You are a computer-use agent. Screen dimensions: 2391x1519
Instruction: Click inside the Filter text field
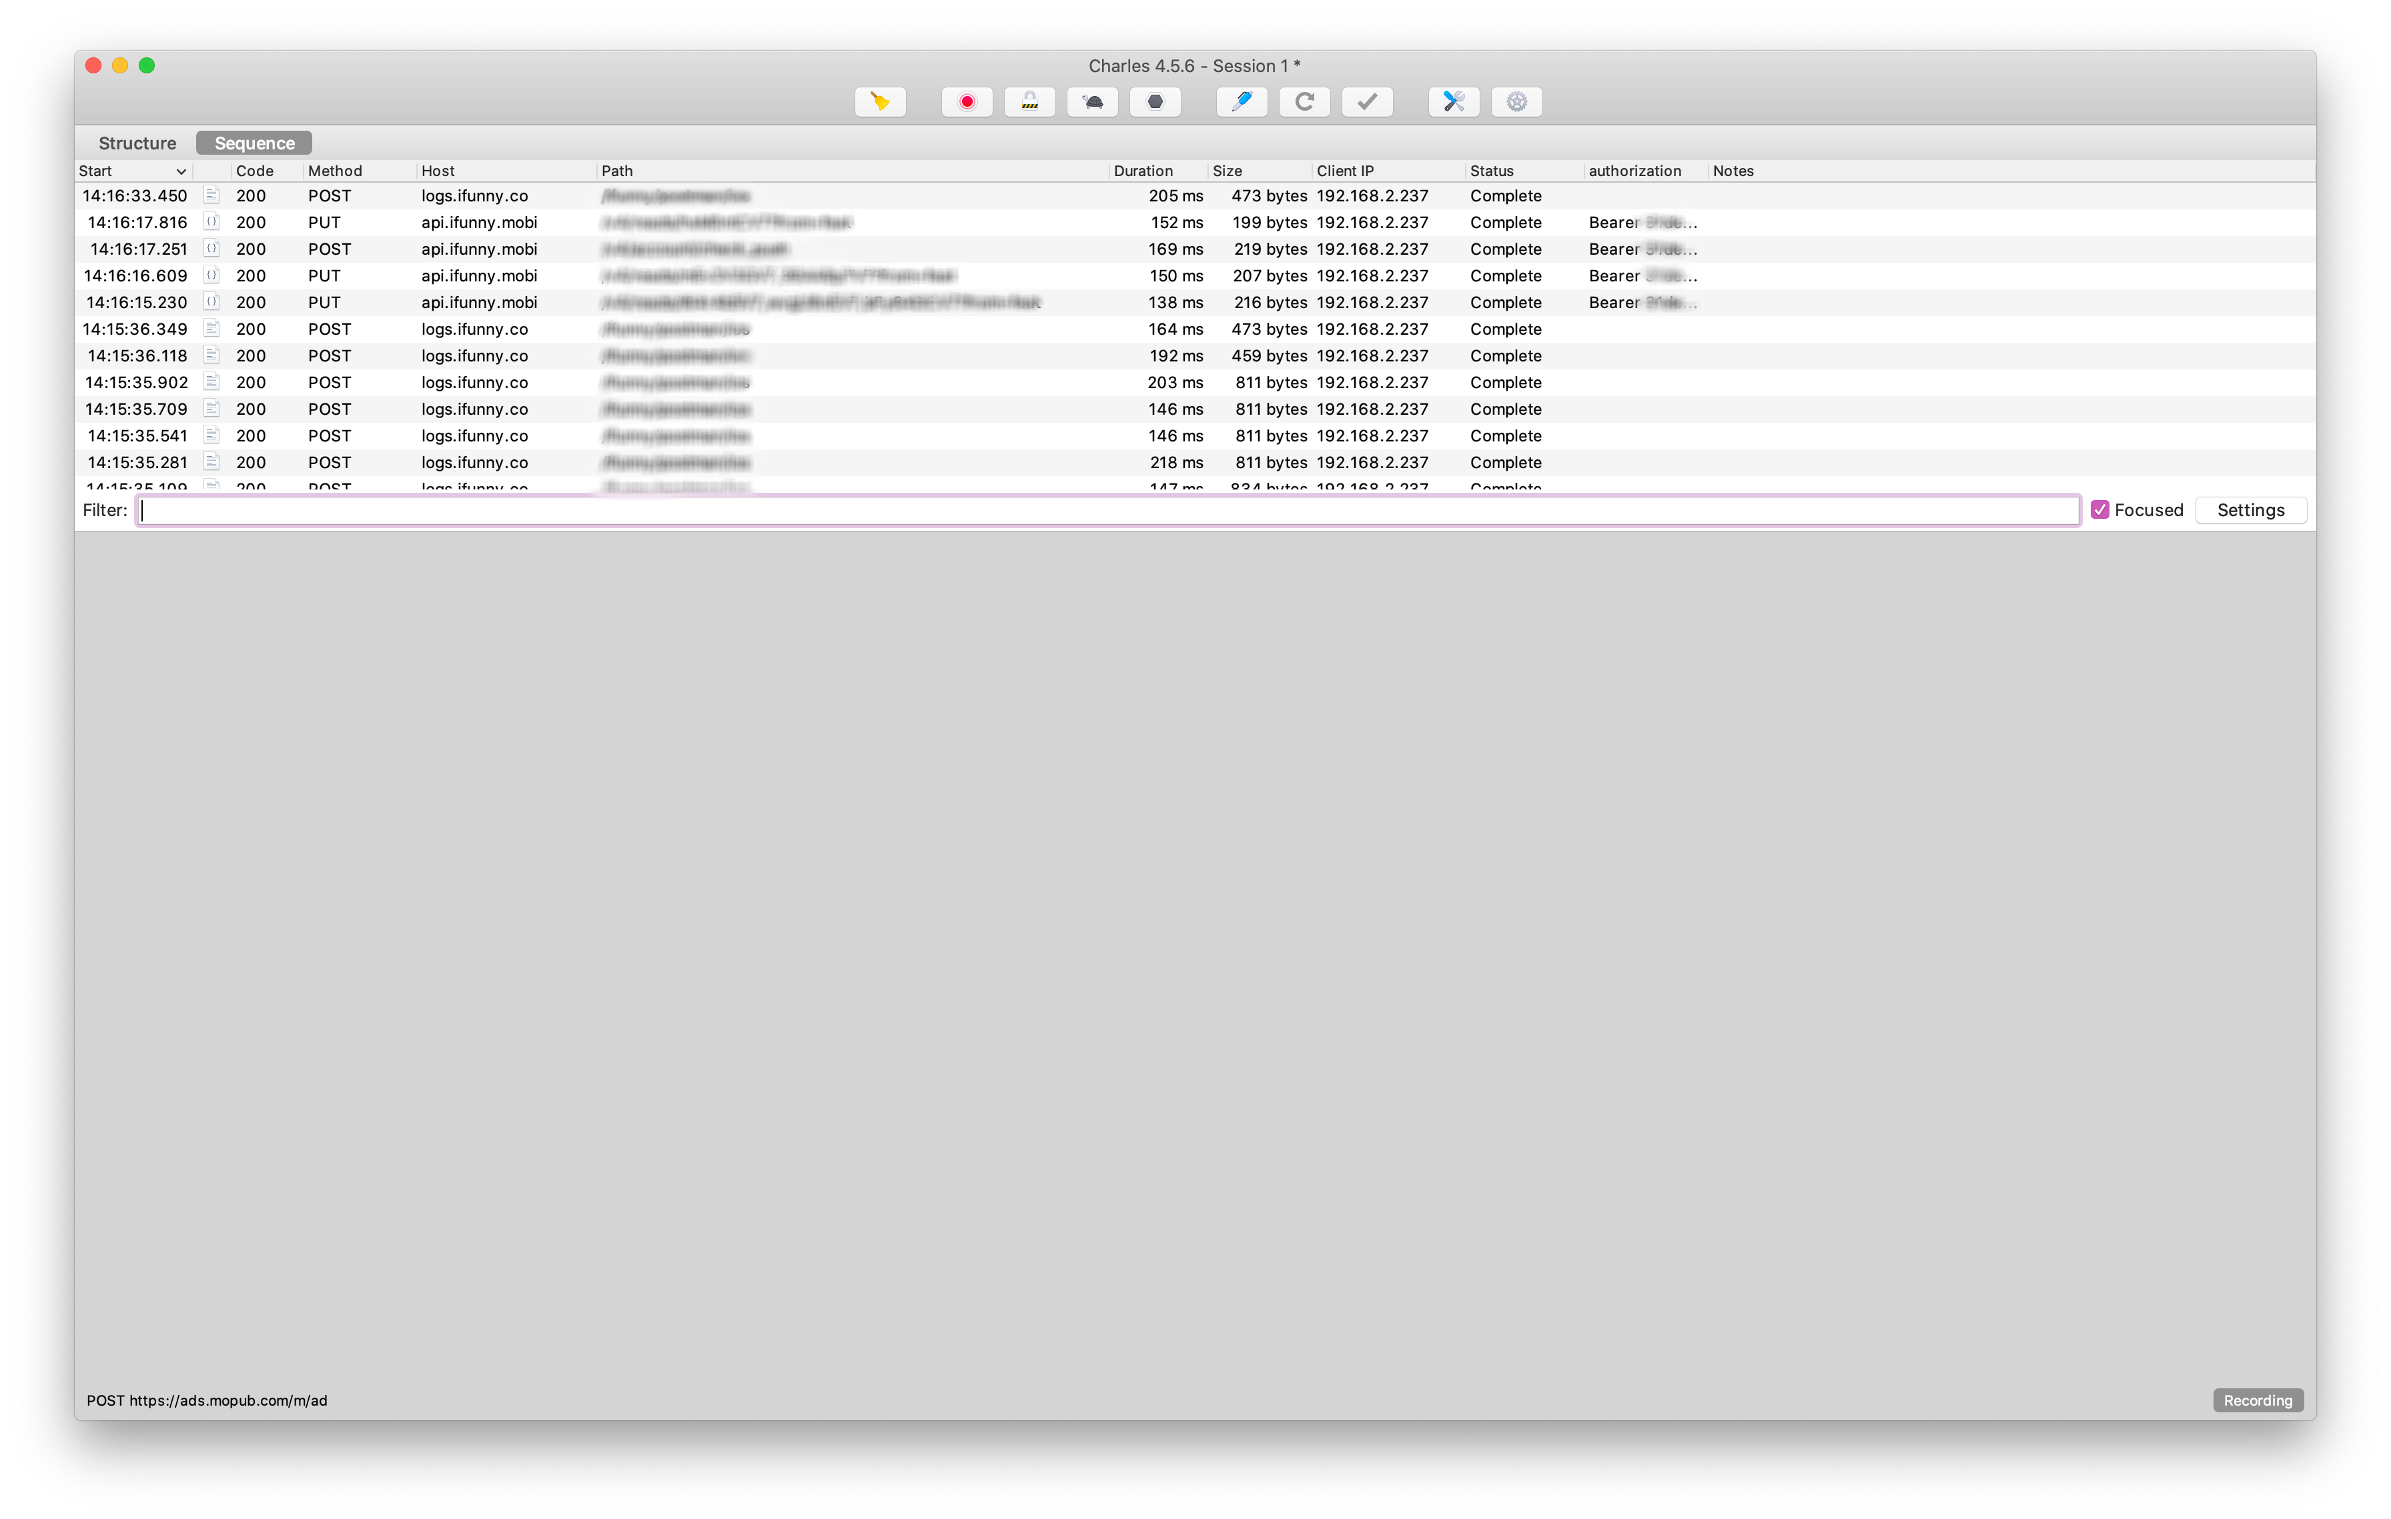(x=1107, y=510)
